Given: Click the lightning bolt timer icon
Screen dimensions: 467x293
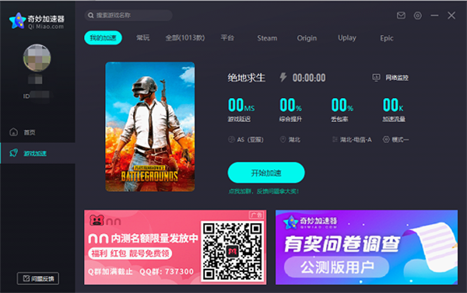Looking at the screenshot, I should click(x=283, y=77).
